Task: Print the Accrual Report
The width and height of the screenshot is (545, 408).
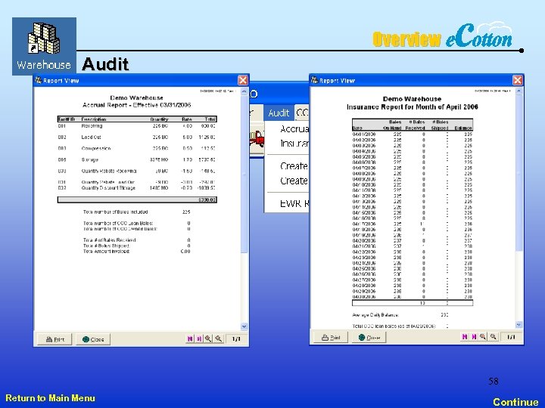Action: [x=55, y=339]
